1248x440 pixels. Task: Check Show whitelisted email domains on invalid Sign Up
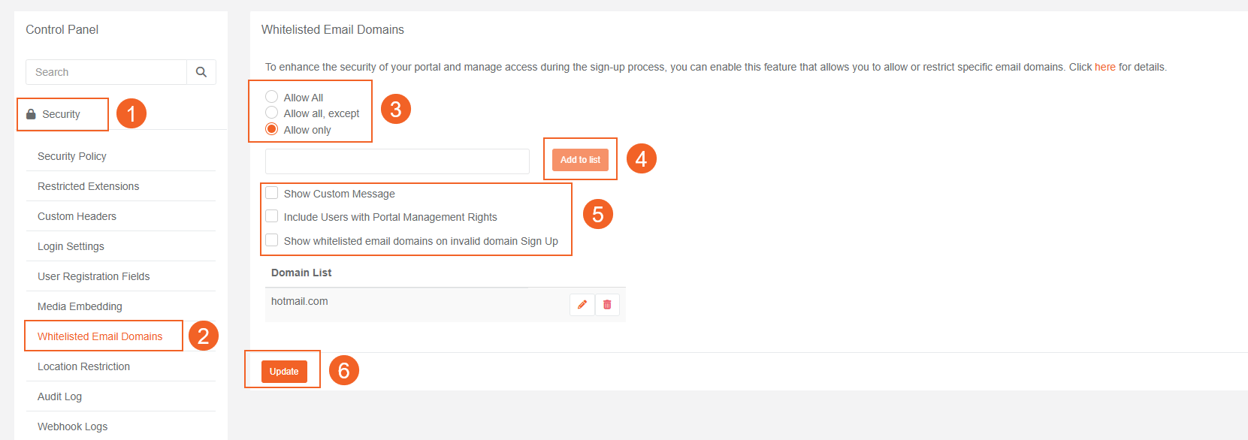[272, 240]
